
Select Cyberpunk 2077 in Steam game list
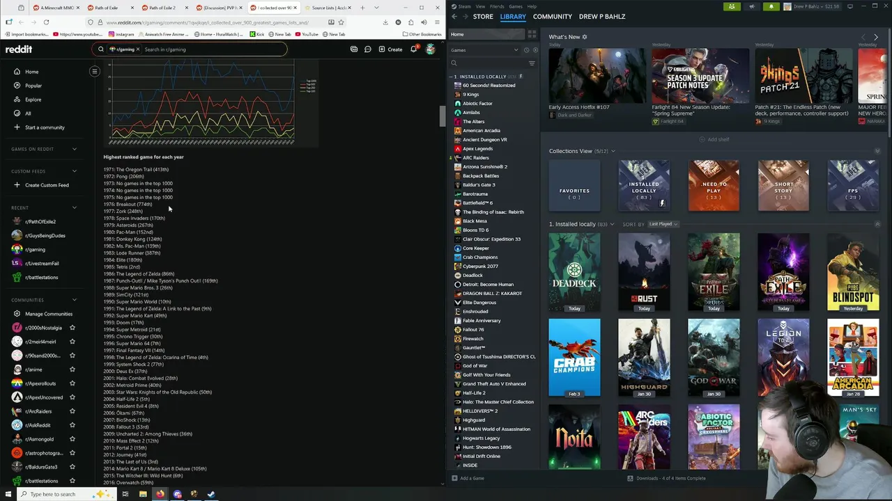click(480, 267)
